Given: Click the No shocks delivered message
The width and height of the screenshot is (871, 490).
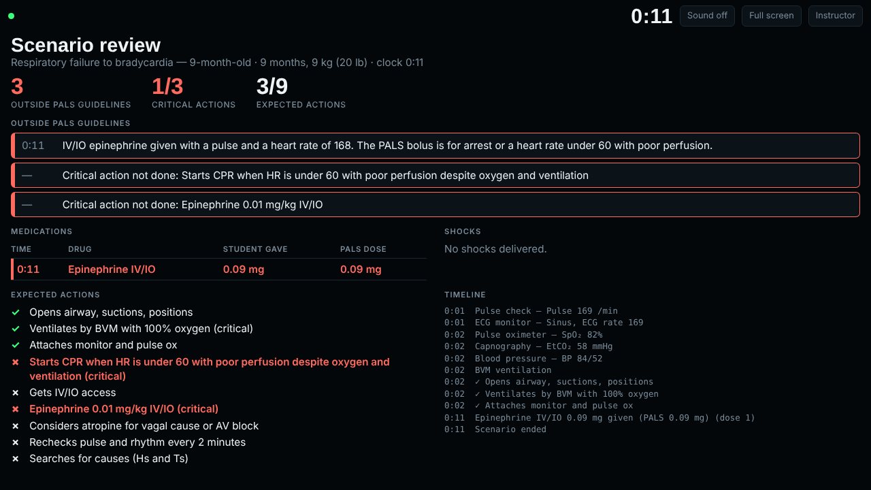Looking at the screenshot, I should tap(495, 249).
